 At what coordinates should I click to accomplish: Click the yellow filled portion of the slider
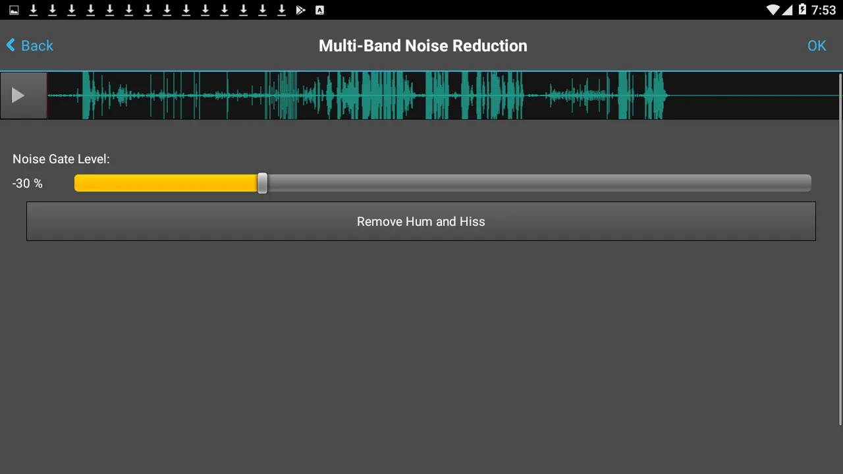pyautogui.click(x=165, y=183)
